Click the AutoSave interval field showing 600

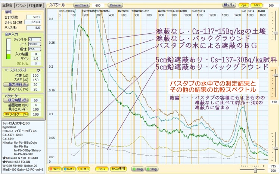tap(98, 5)
